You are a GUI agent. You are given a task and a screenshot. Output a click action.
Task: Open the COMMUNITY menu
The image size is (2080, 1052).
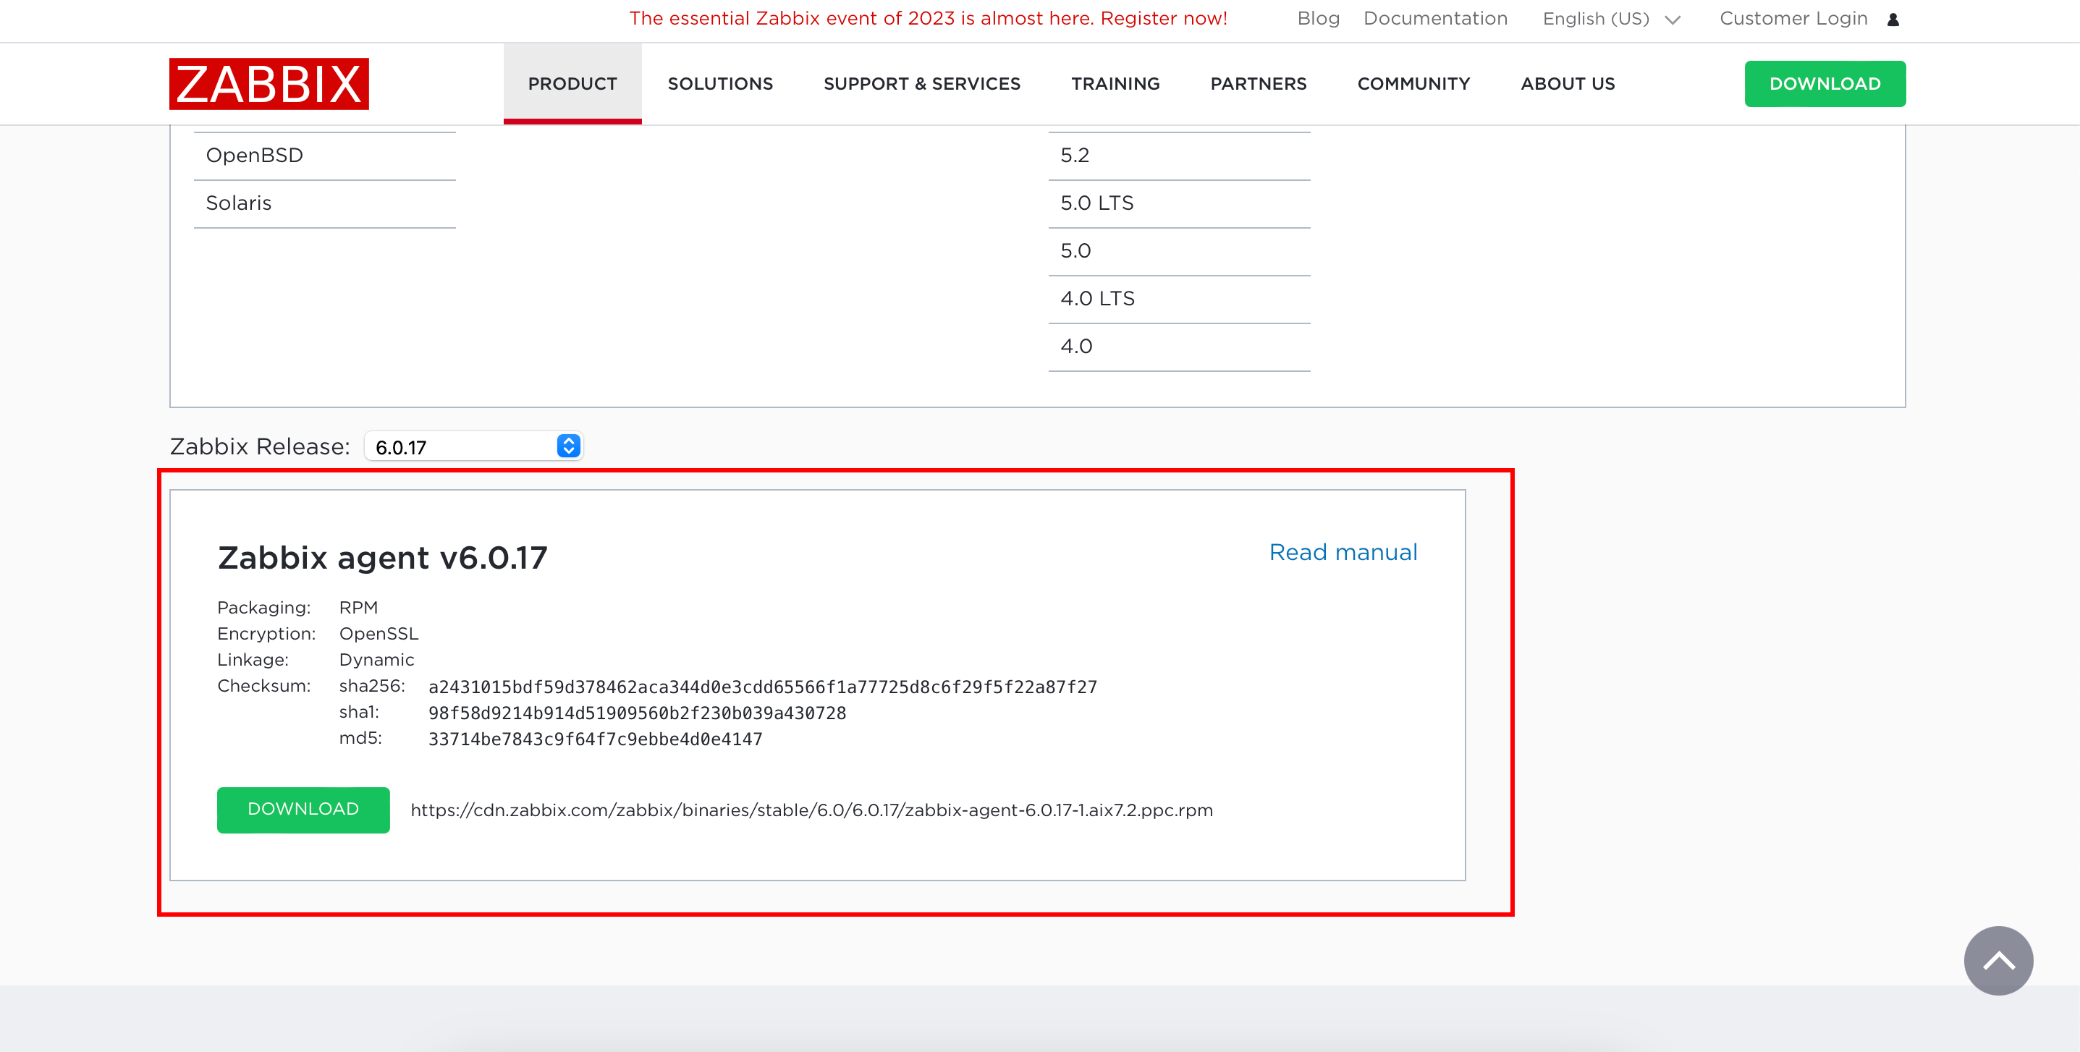1414,84
